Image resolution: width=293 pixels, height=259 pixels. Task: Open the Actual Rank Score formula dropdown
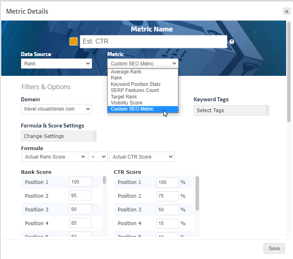[54, 157]
